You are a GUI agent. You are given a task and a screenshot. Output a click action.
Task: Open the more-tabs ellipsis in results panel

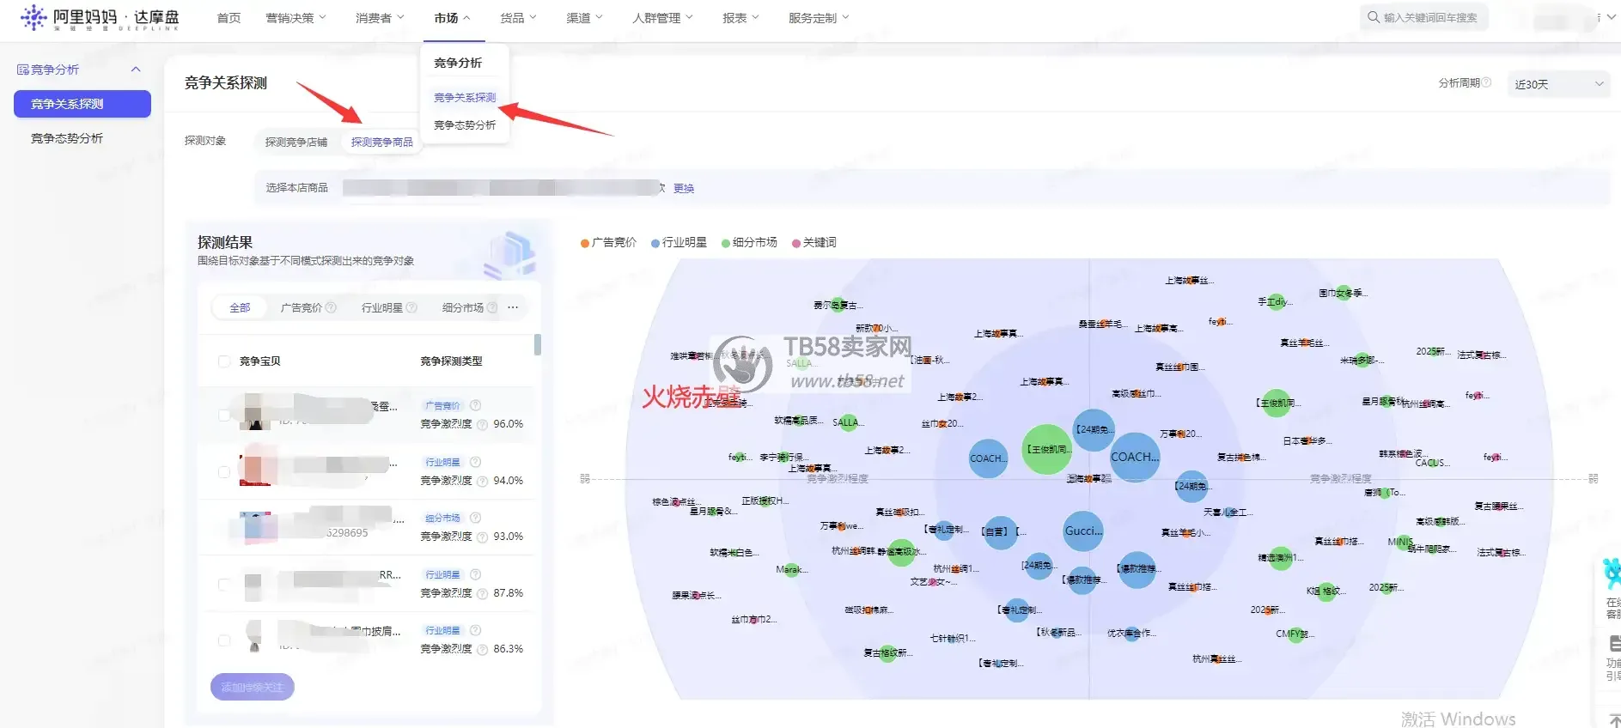click(x=513, y=307)
